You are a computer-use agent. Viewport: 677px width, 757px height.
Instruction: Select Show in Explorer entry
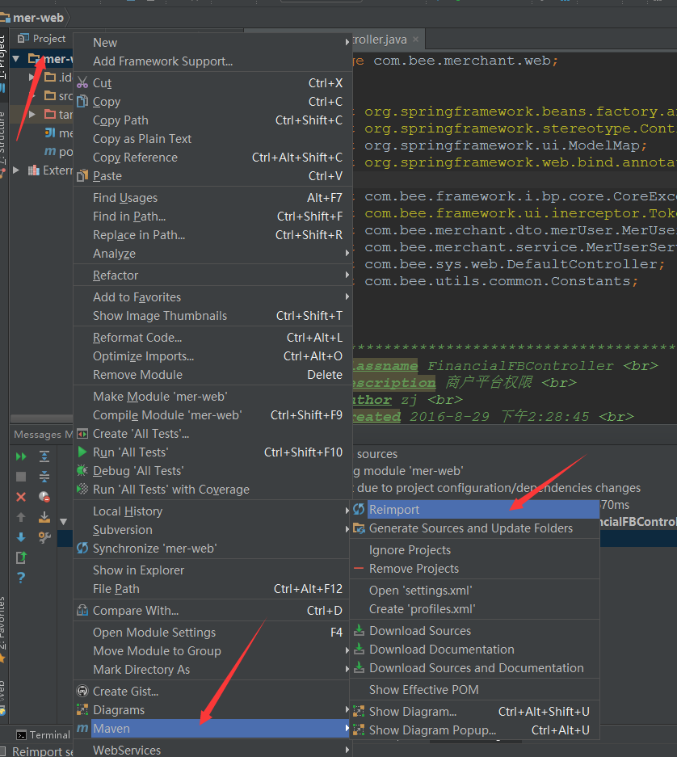point(212,570)
